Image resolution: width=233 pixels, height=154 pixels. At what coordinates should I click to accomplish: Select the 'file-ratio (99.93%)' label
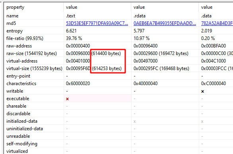click(25, 38)
